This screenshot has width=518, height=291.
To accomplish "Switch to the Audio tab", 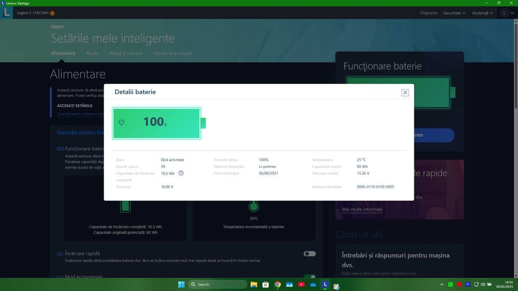I will click(x=92, y=53).
